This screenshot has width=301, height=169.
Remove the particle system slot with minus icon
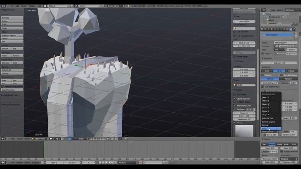coord(296,36)
